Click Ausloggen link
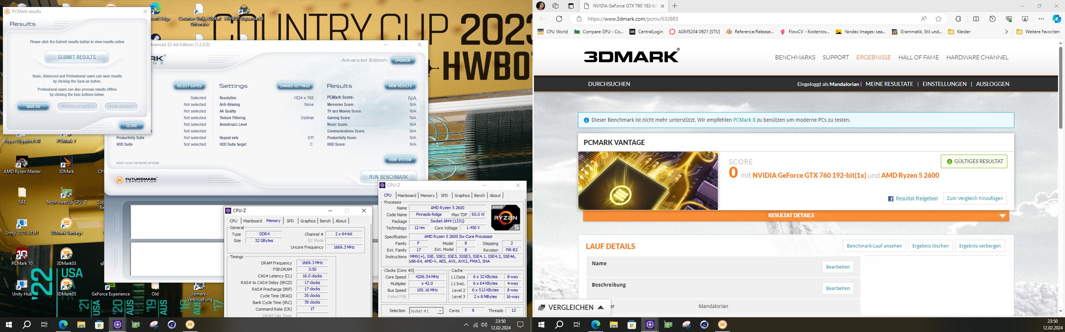This screenshot has width=1065, height=332. (993, 84)
